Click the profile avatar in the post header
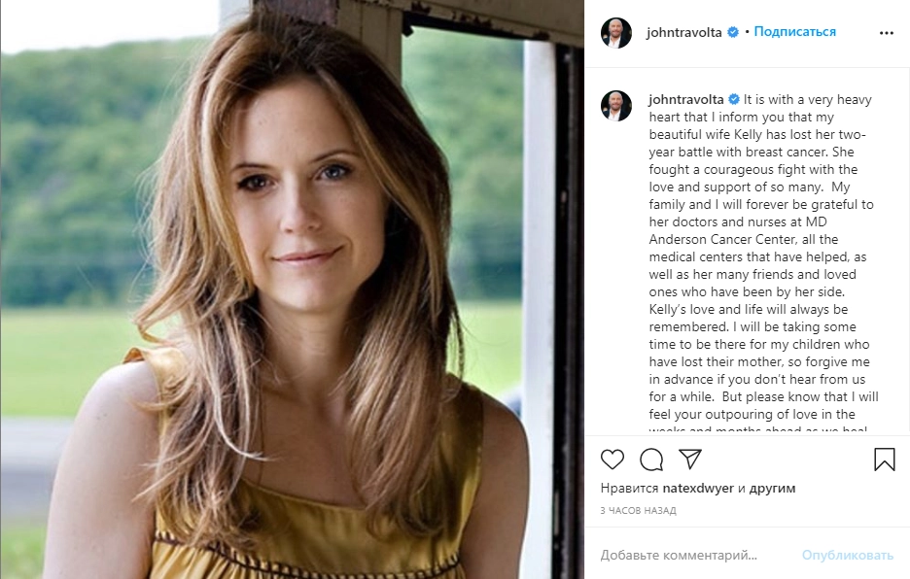 [616, 32]
